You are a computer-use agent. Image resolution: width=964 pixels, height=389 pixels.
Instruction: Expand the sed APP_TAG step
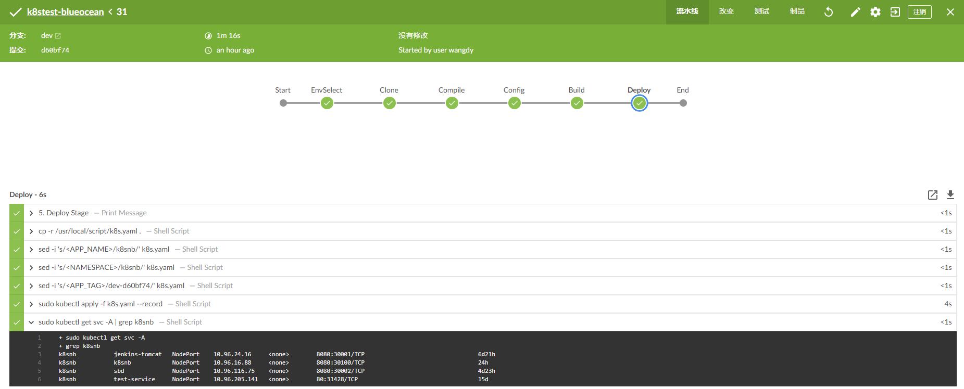click(31, 286)
